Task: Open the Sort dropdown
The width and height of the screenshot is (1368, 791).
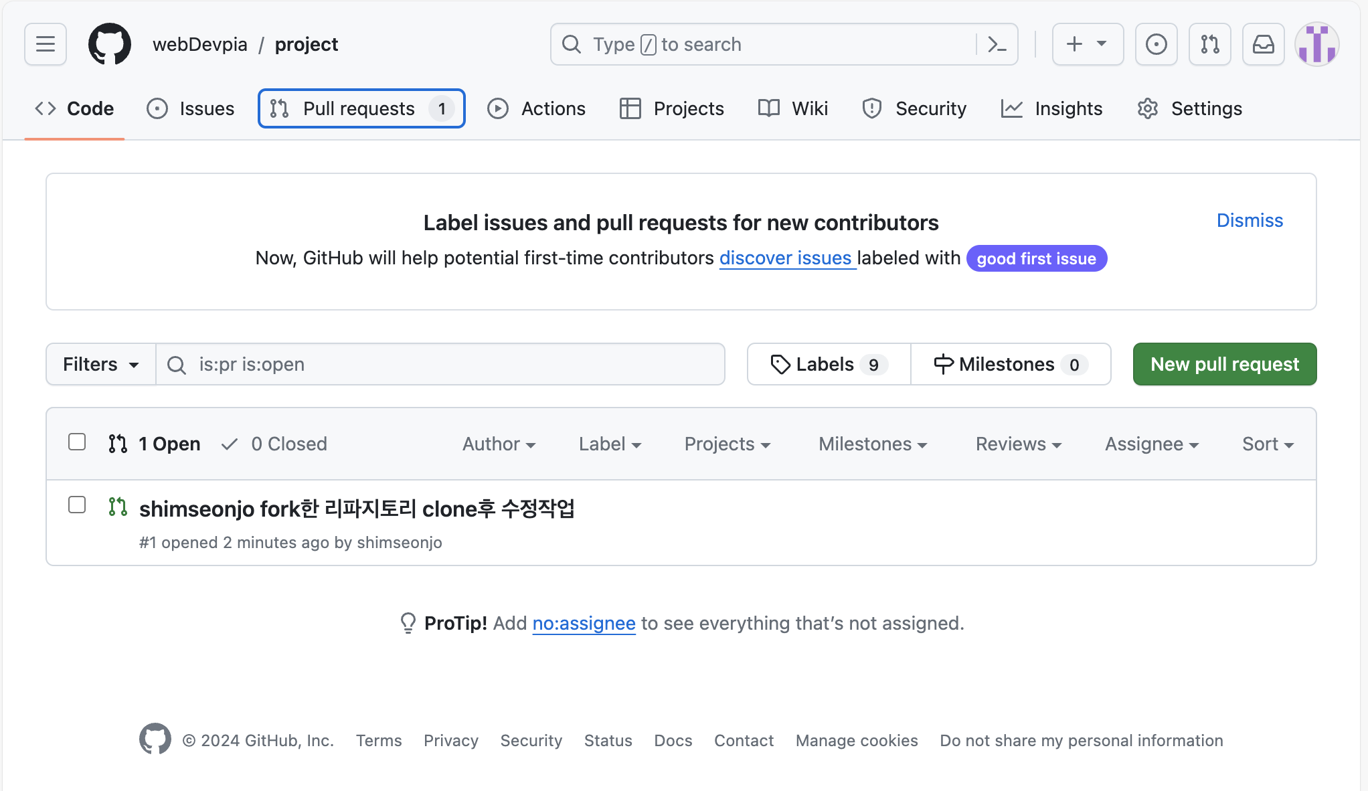Action: (x=1267, y=444)
